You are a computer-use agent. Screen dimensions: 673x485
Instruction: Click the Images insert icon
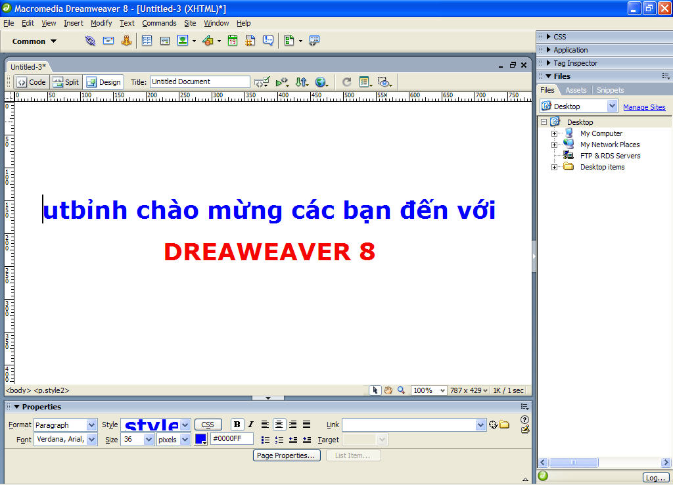[183, 41]
